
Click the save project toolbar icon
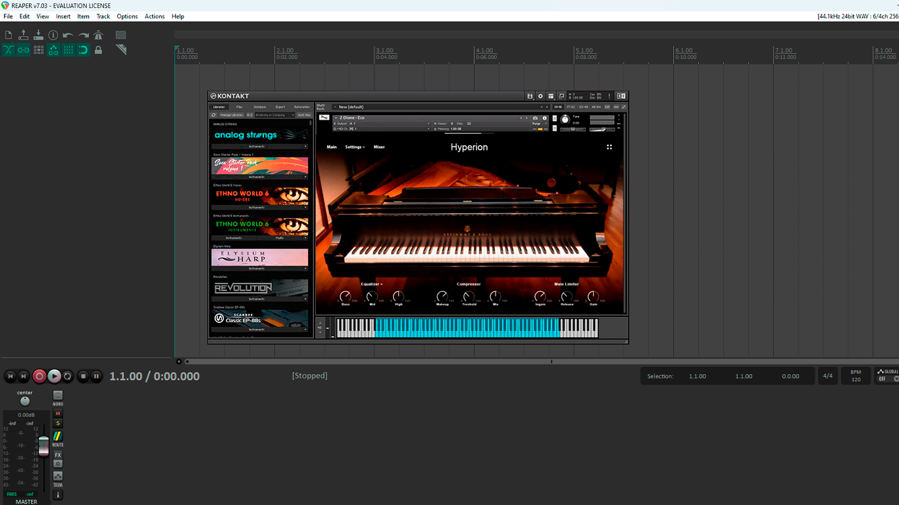tap(38, 35)
